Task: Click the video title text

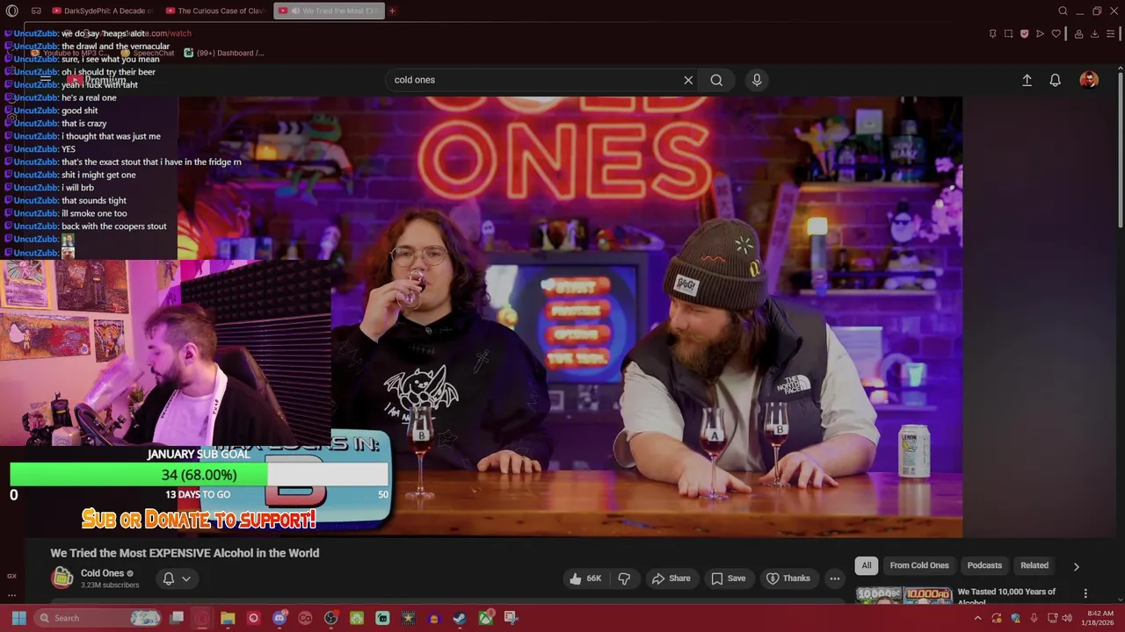Action: click(185, 553)
